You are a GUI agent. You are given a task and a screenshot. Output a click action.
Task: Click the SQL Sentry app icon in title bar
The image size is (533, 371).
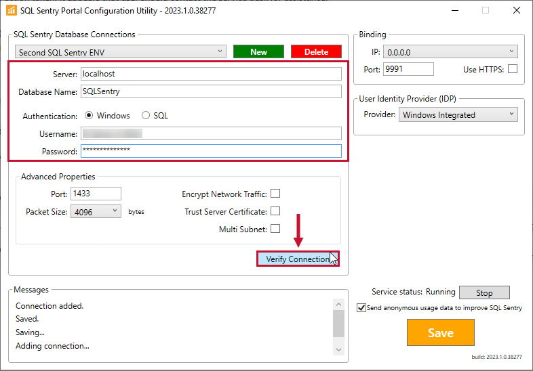(x=12, y=11)
